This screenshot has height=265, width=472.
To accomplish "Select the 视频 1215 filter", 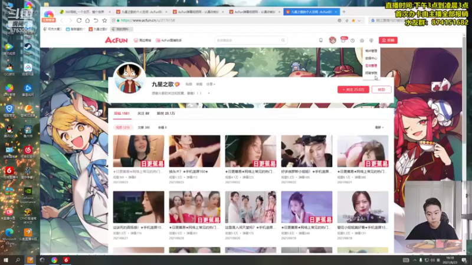I will click(x=123, y=128).
